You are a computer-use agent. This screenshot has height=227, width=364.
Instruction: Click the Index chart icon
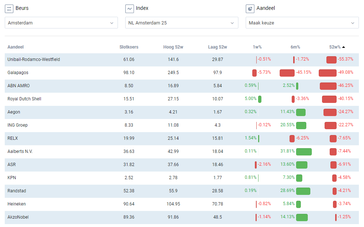130,9
